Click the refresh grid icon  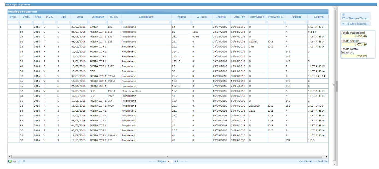click(x=19, y=161)
